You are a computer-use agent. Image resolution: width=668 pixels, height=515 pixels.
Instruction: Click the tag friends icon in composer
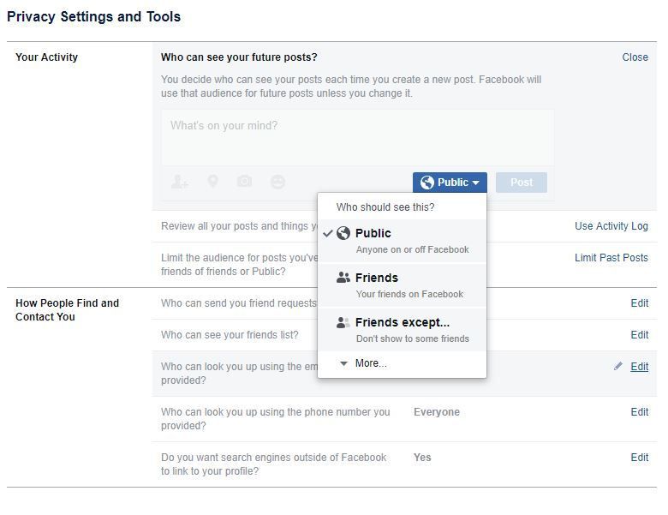179,182
